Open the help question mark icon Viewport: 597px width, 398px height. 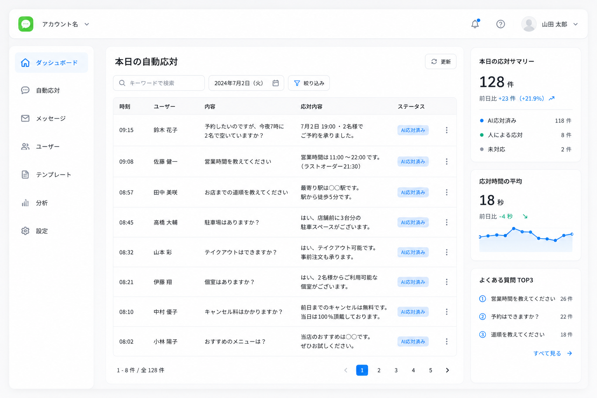(x=501, y=24)
